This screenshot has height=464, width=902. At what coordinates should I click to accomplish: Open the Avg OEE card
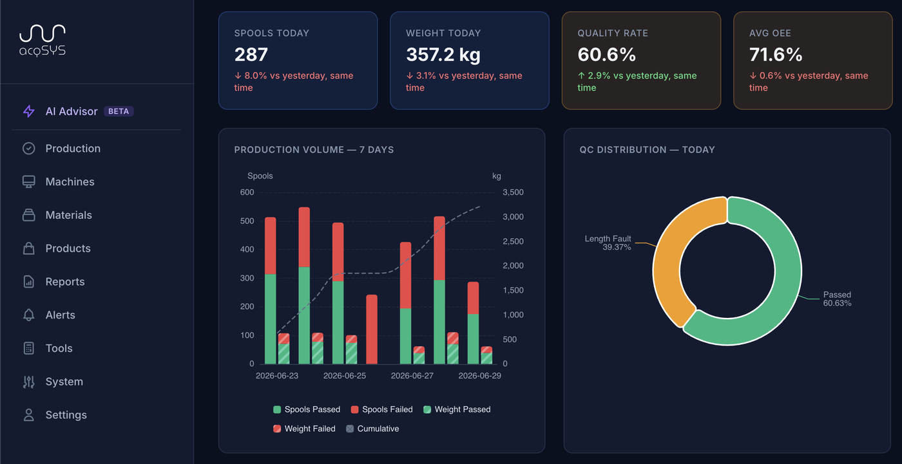[813, 60]
